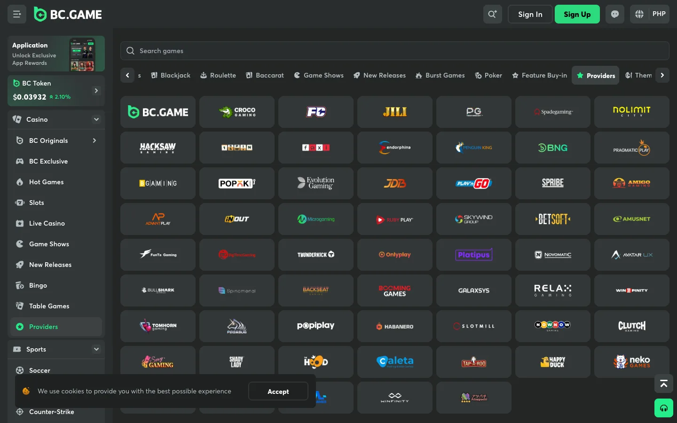Viewport: 677px width, 423px height.
Task: Show previous category tabs with left arrow
Action: point(127,75)
